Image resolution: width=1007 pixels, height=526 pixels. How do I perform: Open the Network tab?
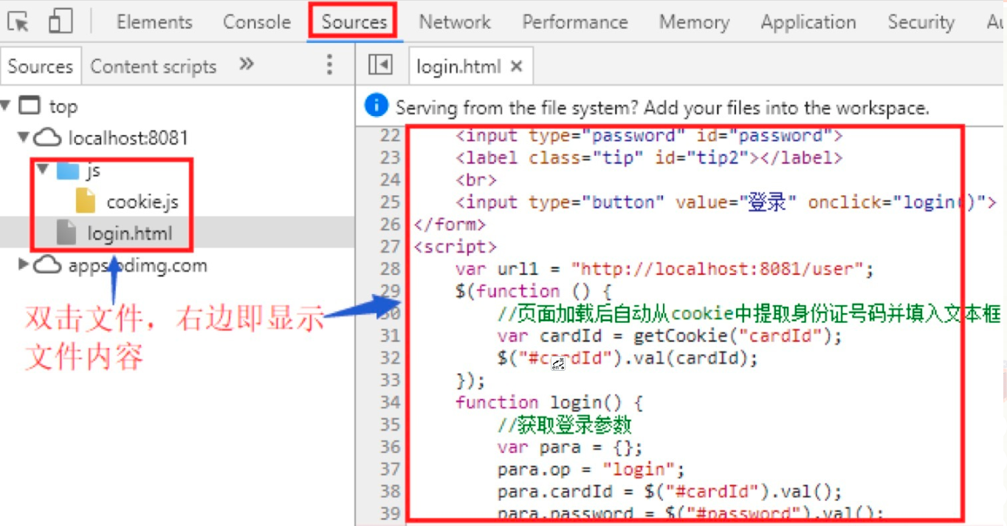point(455,22)
